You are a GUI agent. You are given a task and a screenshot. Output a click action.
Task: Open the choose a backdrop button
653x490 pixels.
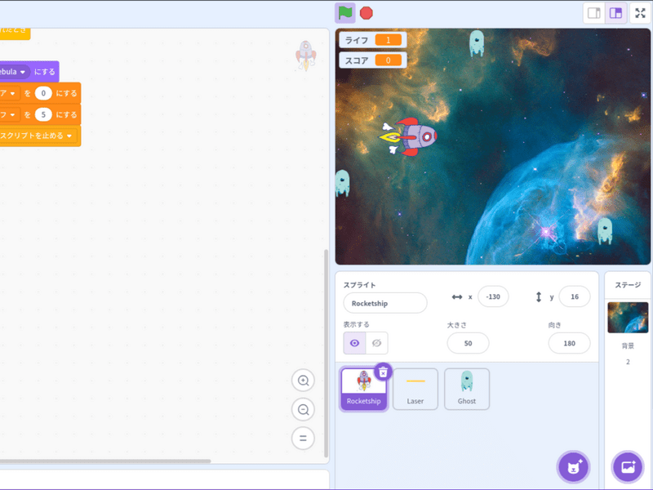click(628, 467)
